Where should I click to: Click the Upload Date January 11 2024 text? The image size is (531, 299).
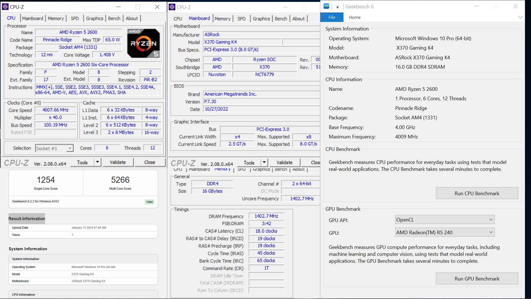pos(89,228)
